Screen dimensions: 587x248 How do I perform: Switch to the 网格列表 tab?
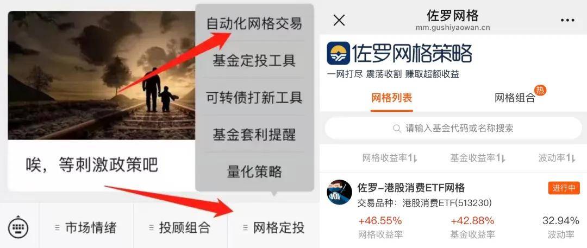(391, 98)
